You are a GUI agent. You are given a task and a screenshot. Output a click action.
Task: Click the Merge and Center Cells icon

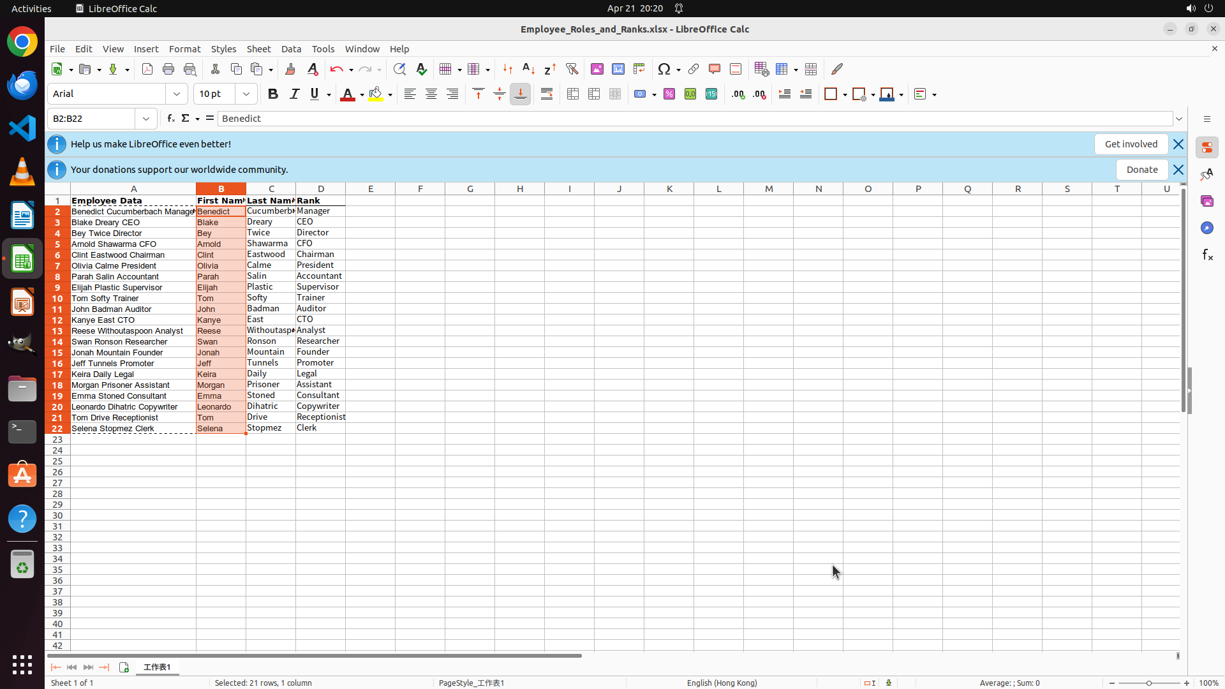point(573,94)
